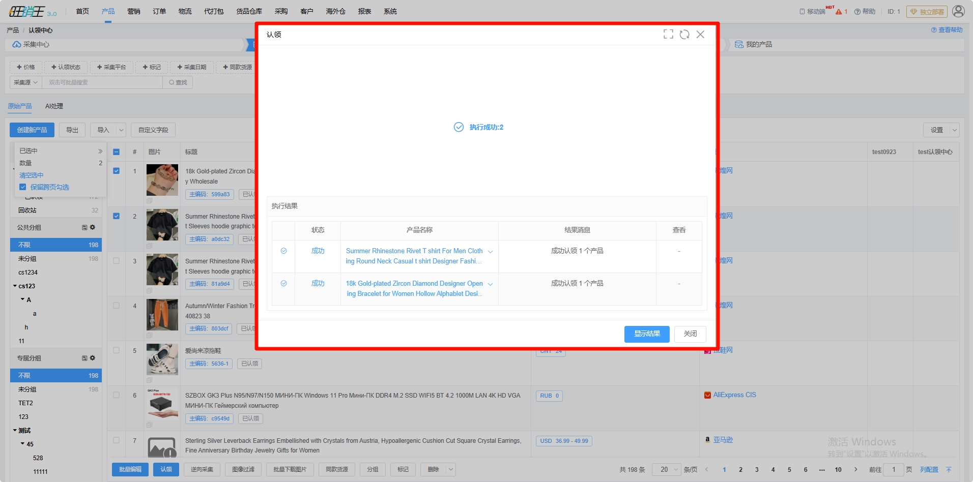Click the alert warning icon in the header
Image resolution: width=973 pixels, height=482 pixels.
click(839, 12)
